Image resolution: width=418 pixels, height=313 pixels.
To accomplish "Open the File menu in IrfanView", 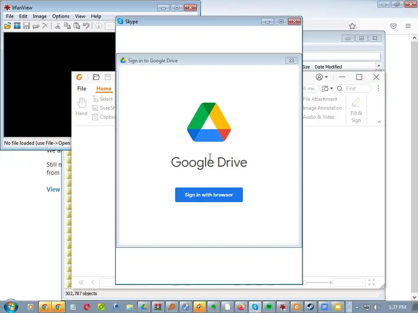I will pyautogui.click(x=10, y=16).
